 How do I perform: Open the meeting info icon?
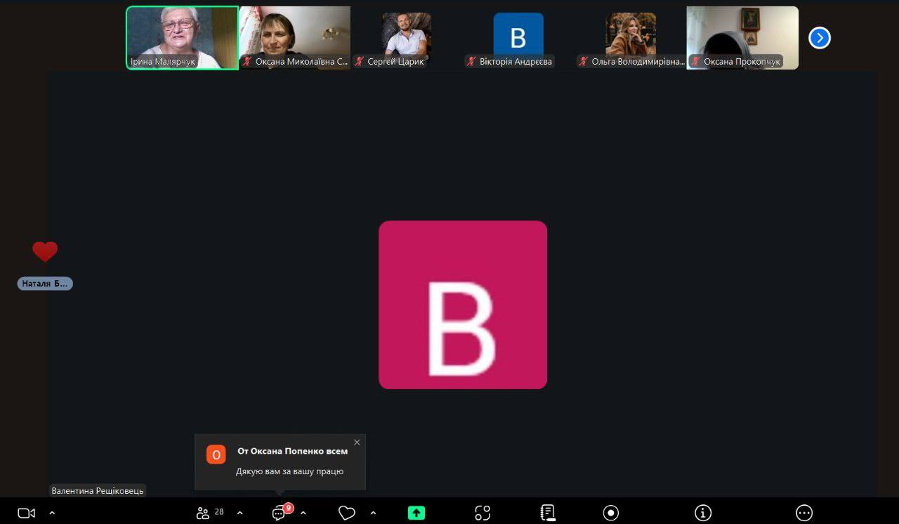(x=703, y=513)
